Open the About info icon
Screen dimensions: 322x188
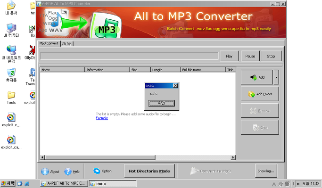45,172
